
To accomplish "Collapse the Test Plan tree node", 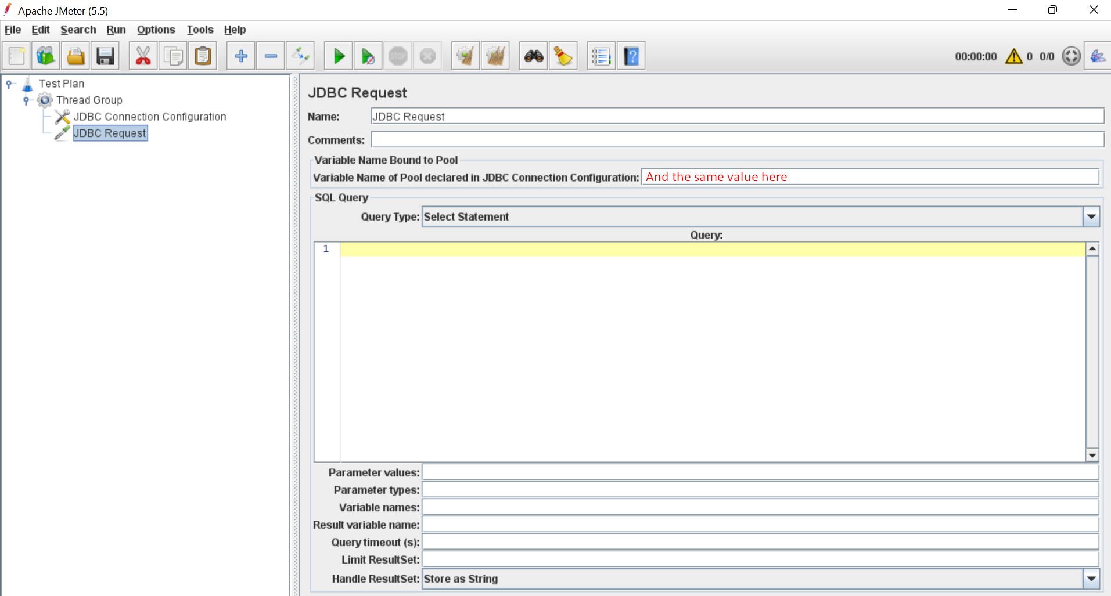I will pyautogui.click(x=9, y=84).
